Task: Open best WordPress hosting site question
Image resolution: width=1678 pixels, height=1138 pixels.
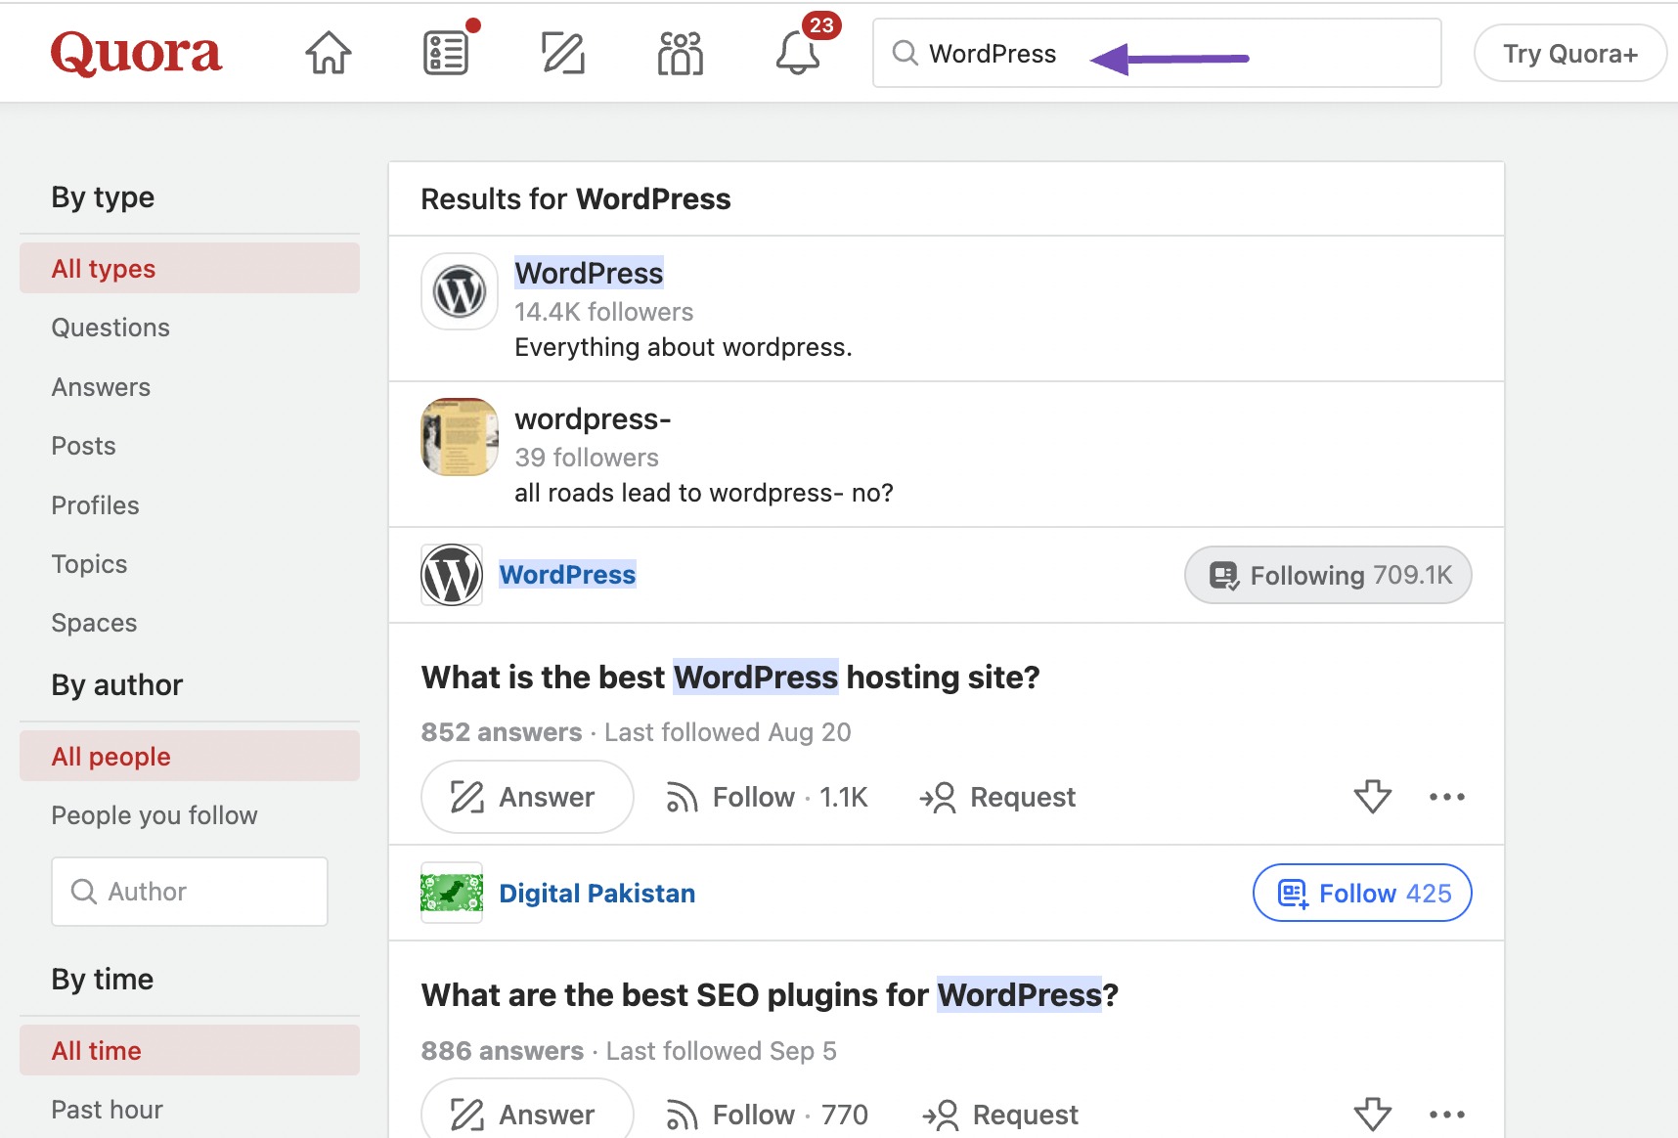Action: (730, 677)
